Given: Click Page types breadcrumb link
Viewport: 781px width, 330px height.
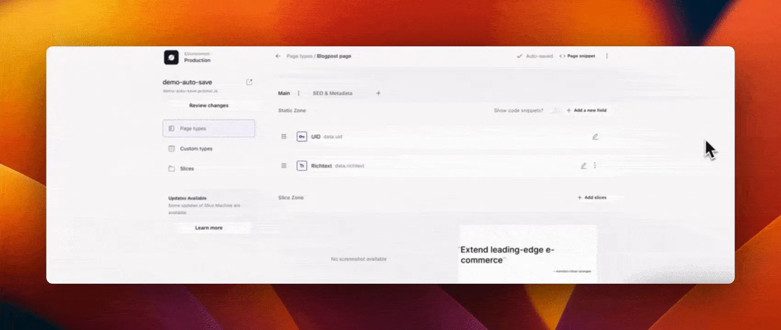Looking at the screenshot, I should click(300, 56).
